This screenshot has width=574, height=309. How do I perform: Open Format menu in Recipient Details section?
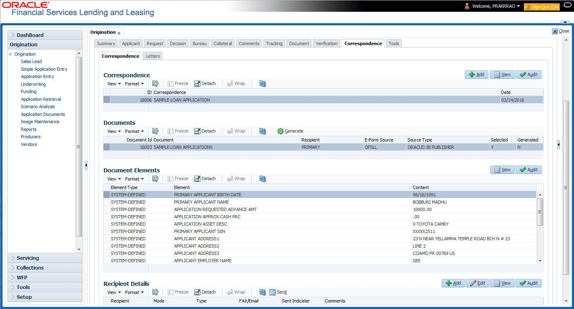[x=134, y=292]
